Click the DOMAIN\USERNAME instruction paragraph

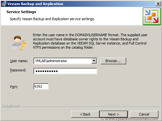[90, 41]
